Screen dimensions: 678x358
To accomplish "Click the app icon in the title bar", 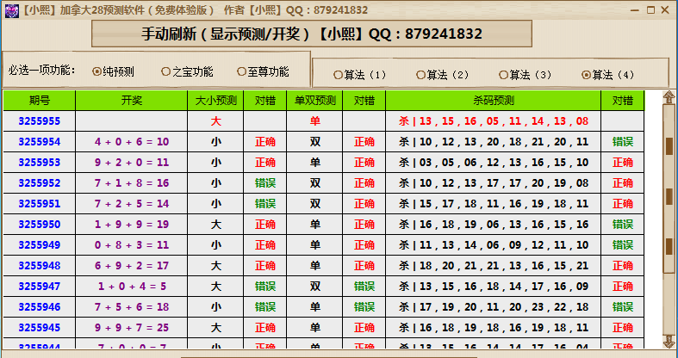I will click(x=9, y=9).
